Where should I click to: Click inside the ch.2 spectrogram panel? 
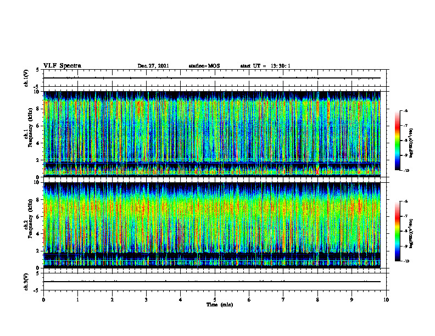pos(212,225)
